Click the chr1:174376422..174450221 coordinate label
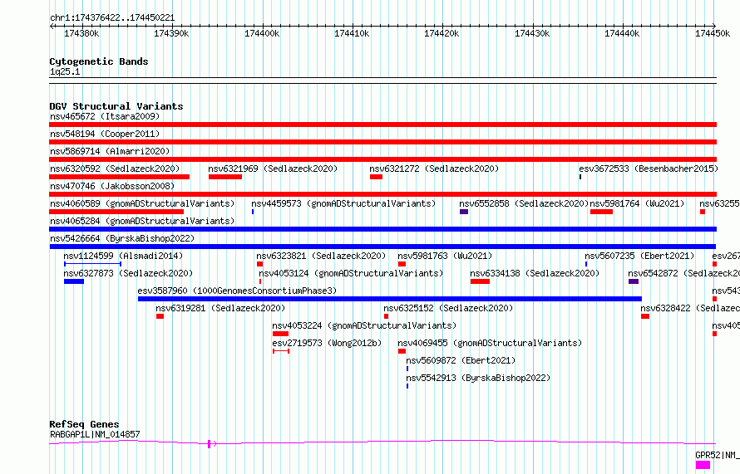This screenshot has height=474, width=740. tap(112, 18)
